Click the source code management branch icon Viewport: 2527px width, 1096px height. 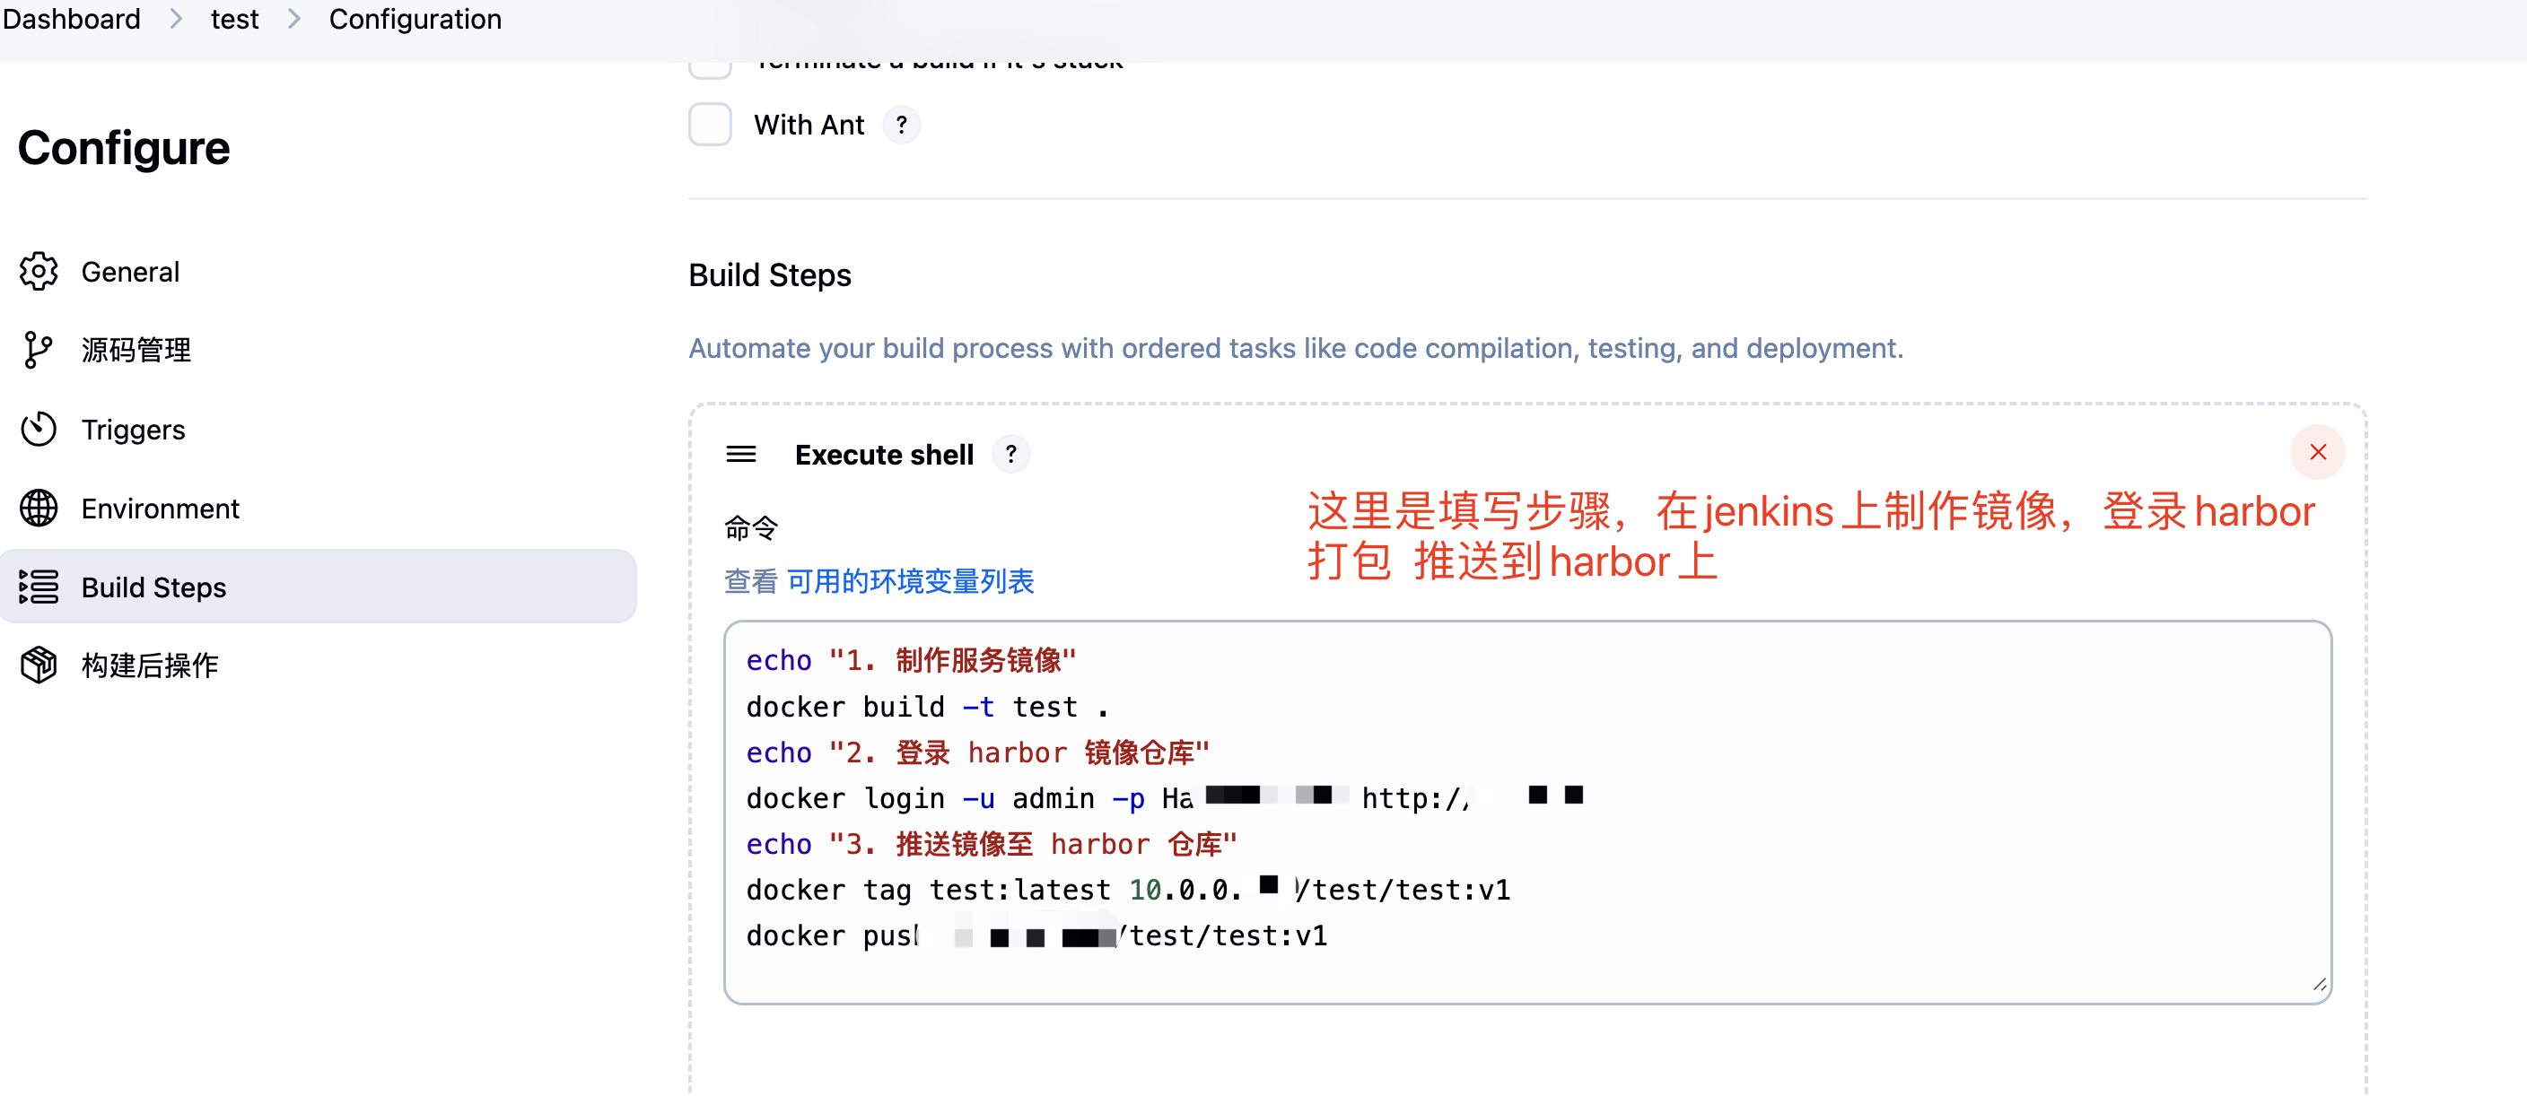pyautogui.click(x=38, y=350)
